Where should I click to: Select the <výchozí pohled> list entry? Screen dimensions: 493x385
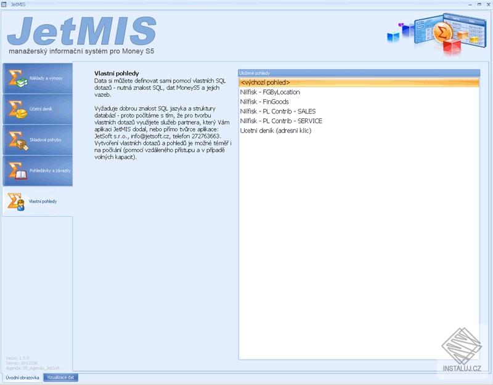[359, 83]
